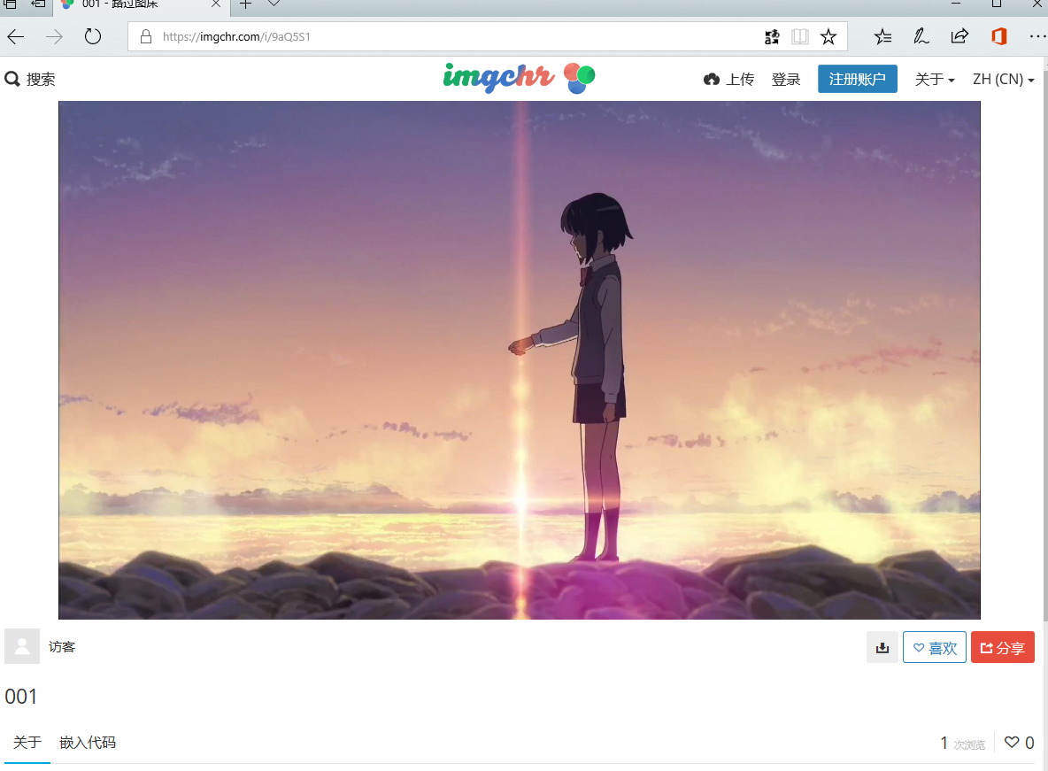Screen dimensions: 1048x771
Task: Open the favorites hub icon
Action: (882, 37)
